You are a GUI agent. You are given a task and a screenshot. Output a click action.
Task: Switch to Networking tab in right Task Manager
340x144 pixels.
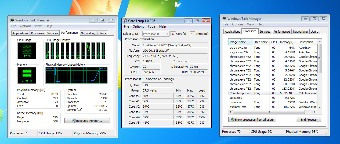[300, 32]
